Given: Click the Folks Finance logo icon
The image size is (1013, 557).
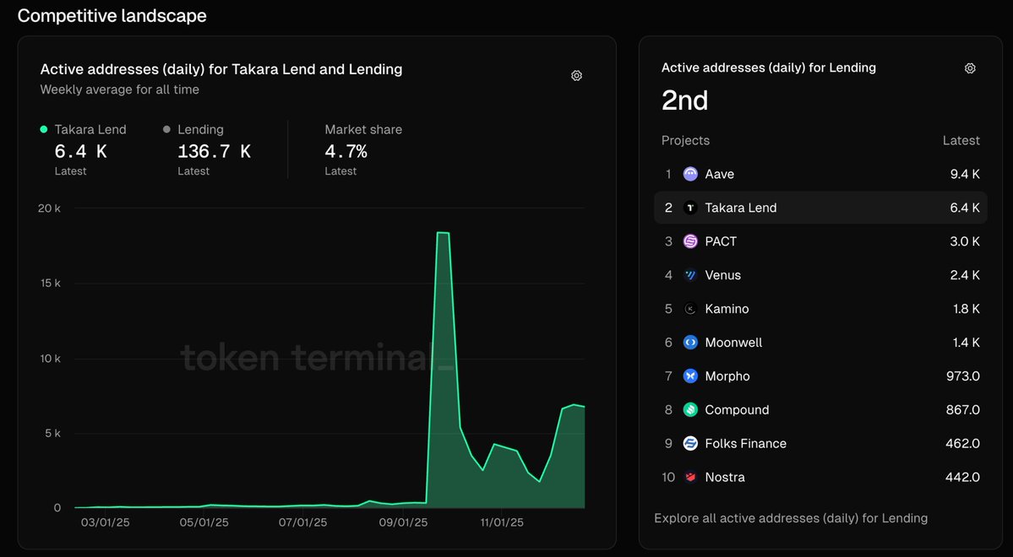Looking at the screenshot, I should (690, 444).
